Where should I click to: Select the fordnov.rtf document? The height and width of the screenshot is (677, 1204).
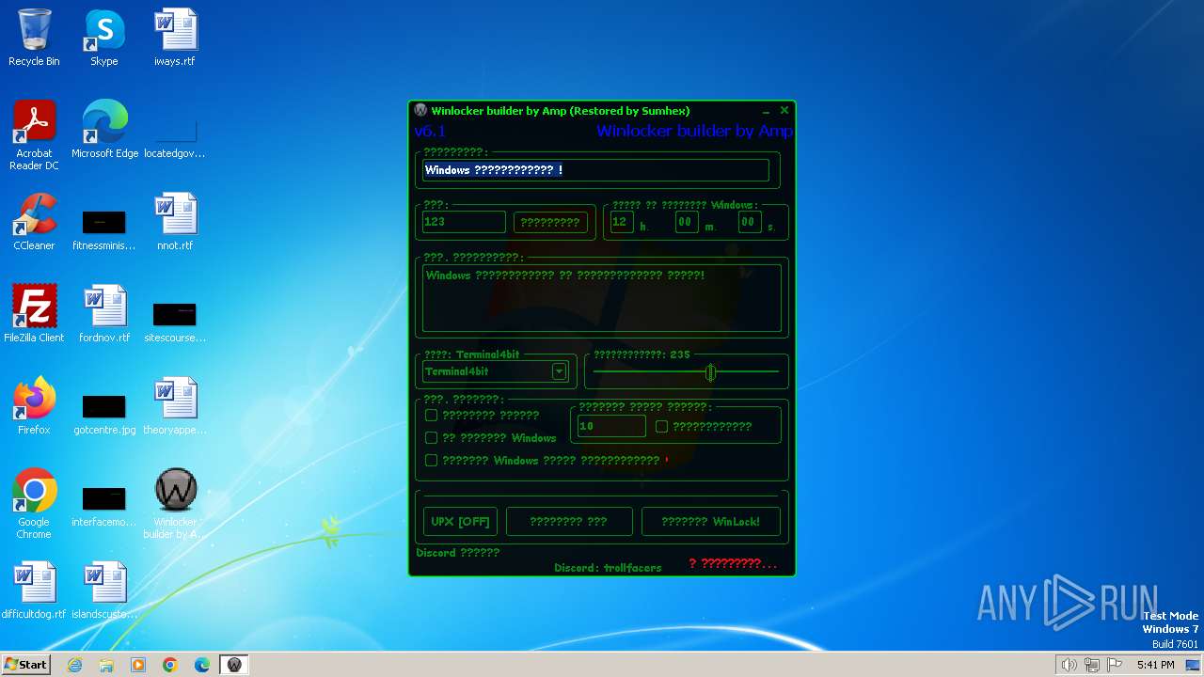104,313
